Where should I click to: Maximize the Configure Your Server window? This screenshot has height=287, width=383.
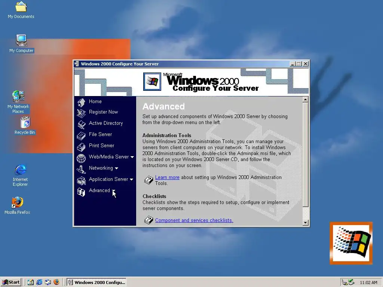(x=299, y=64)
